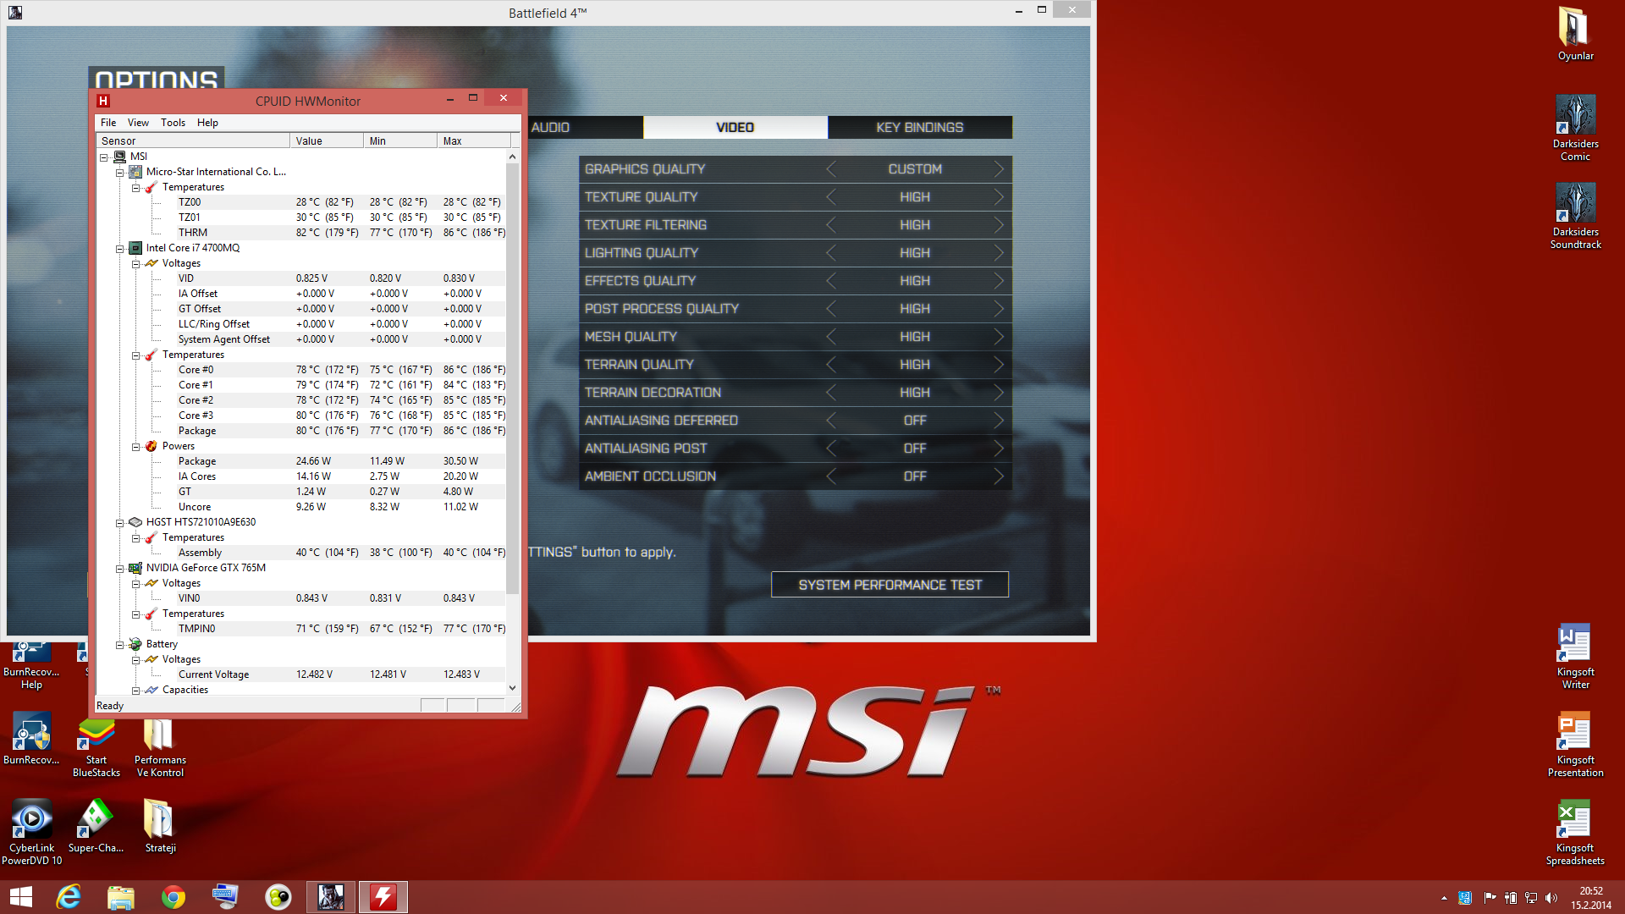This screenshot has width=1625, height=914.
Task: Launch Kingsoft Writer desktop icon
Action: click(x=1575, y=656)
